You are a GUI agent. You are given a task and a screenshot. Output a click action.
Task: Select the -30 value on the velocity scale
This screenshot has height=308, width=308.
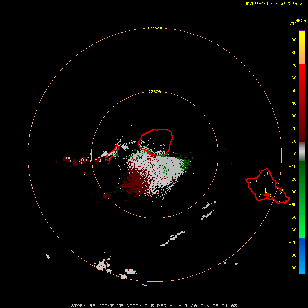pyautogui.click(x=293, y=192)
